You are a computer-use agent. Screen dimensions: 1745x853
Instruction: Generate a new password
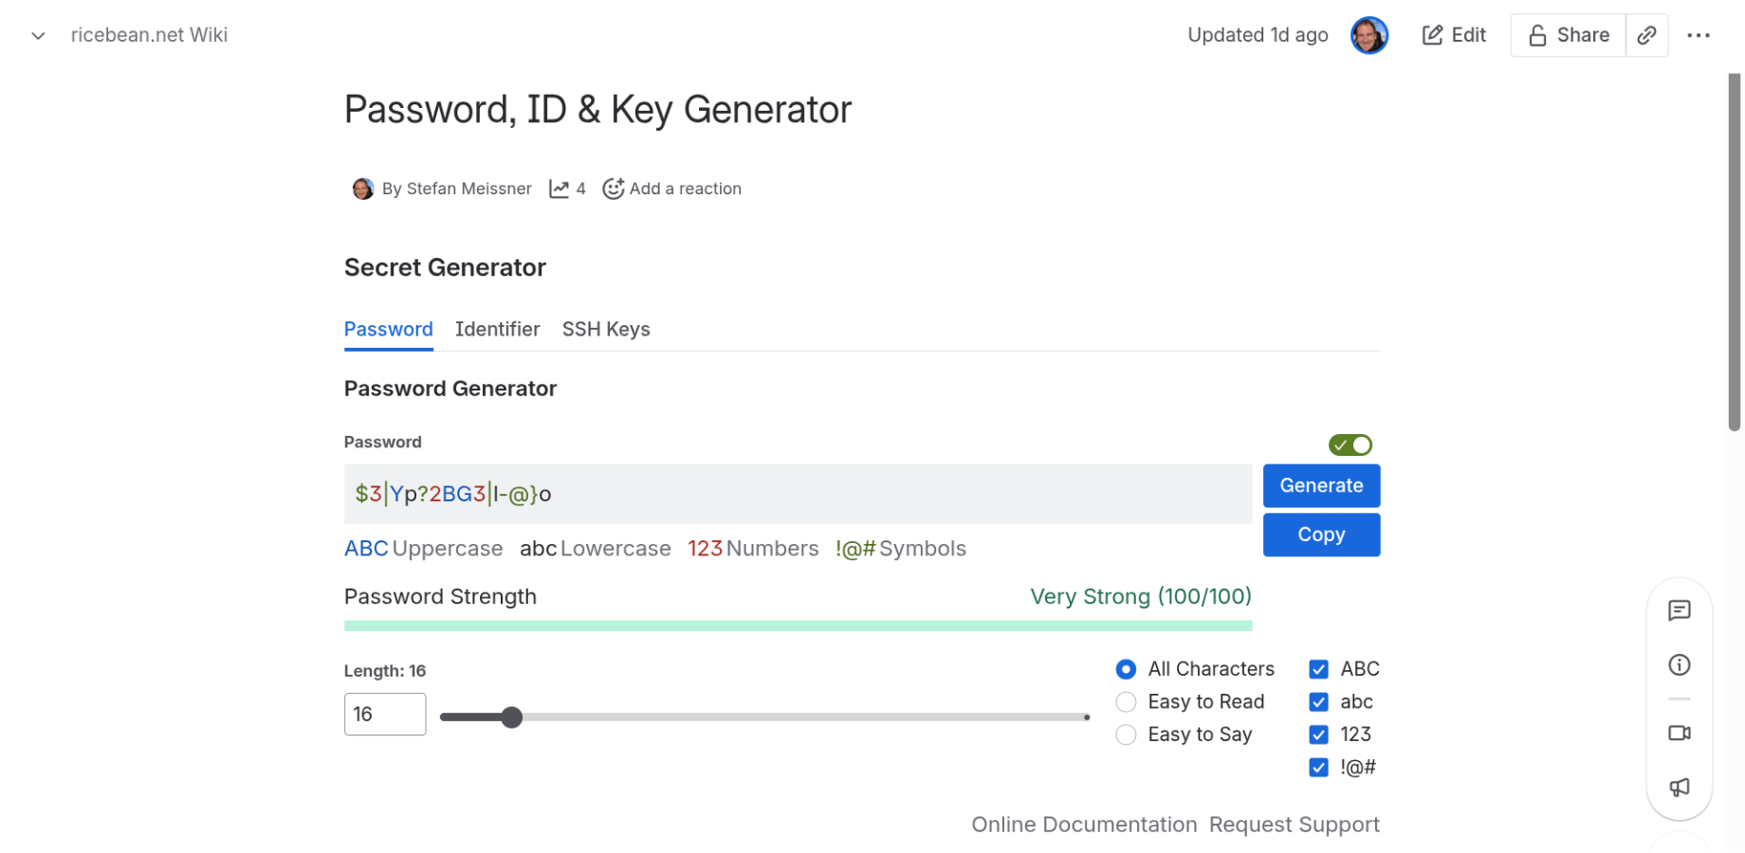pos(1321,485)
